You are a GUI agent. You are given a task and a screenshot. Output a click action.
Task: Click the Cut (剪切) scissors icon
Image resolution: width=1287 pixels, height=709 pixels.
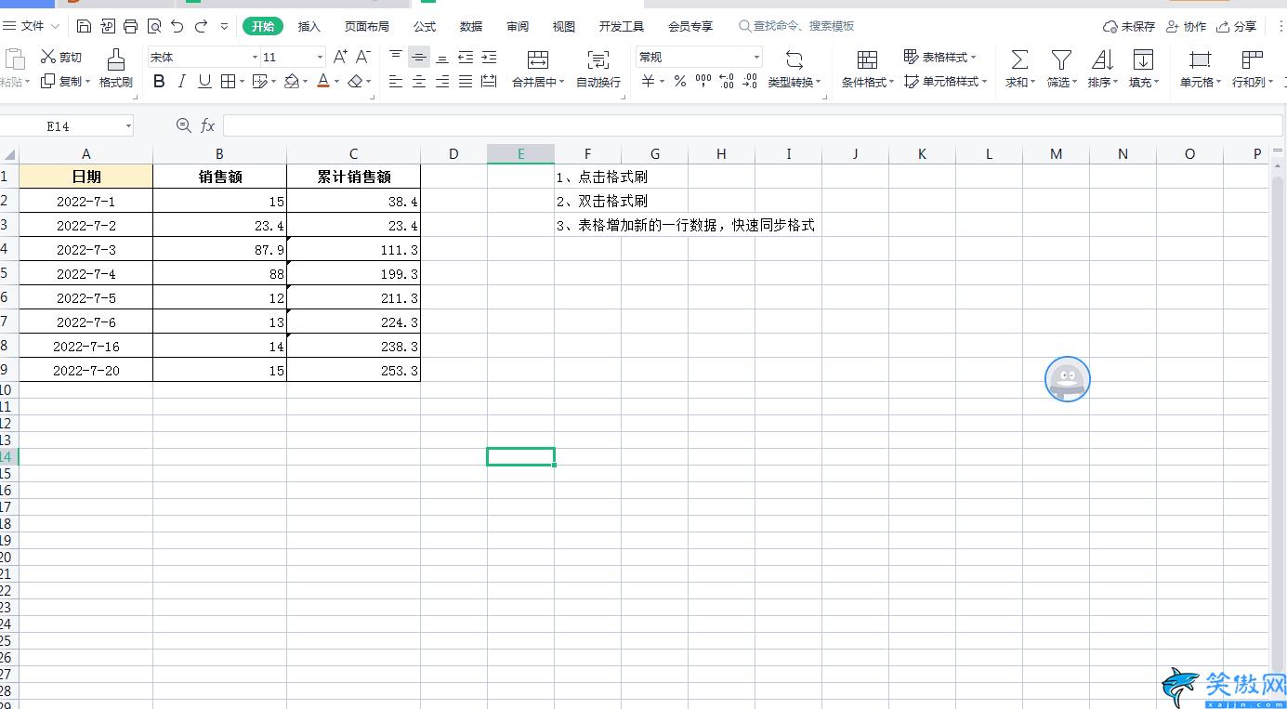48,58
